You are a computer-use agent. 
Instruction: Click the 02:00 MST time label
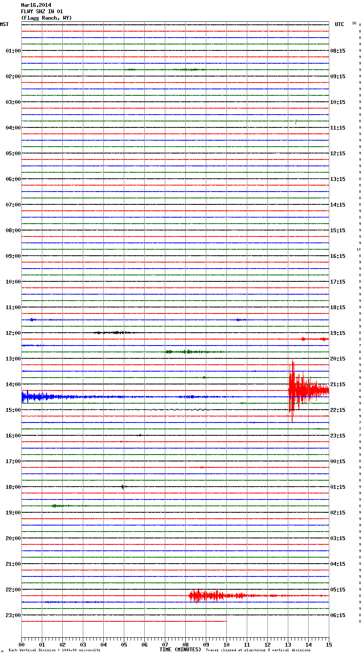pos(13,77)
